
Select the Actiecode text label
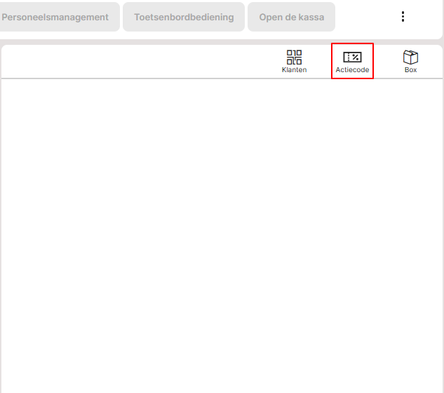tap(352, 70)
